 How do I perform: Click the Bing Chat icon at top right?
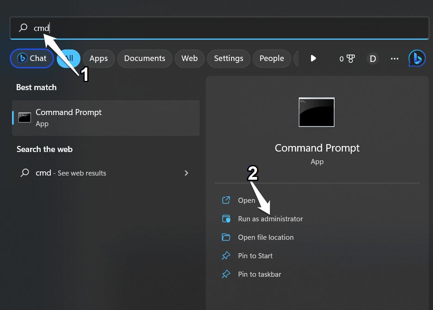pyautogui.click(x=417, y=58)
